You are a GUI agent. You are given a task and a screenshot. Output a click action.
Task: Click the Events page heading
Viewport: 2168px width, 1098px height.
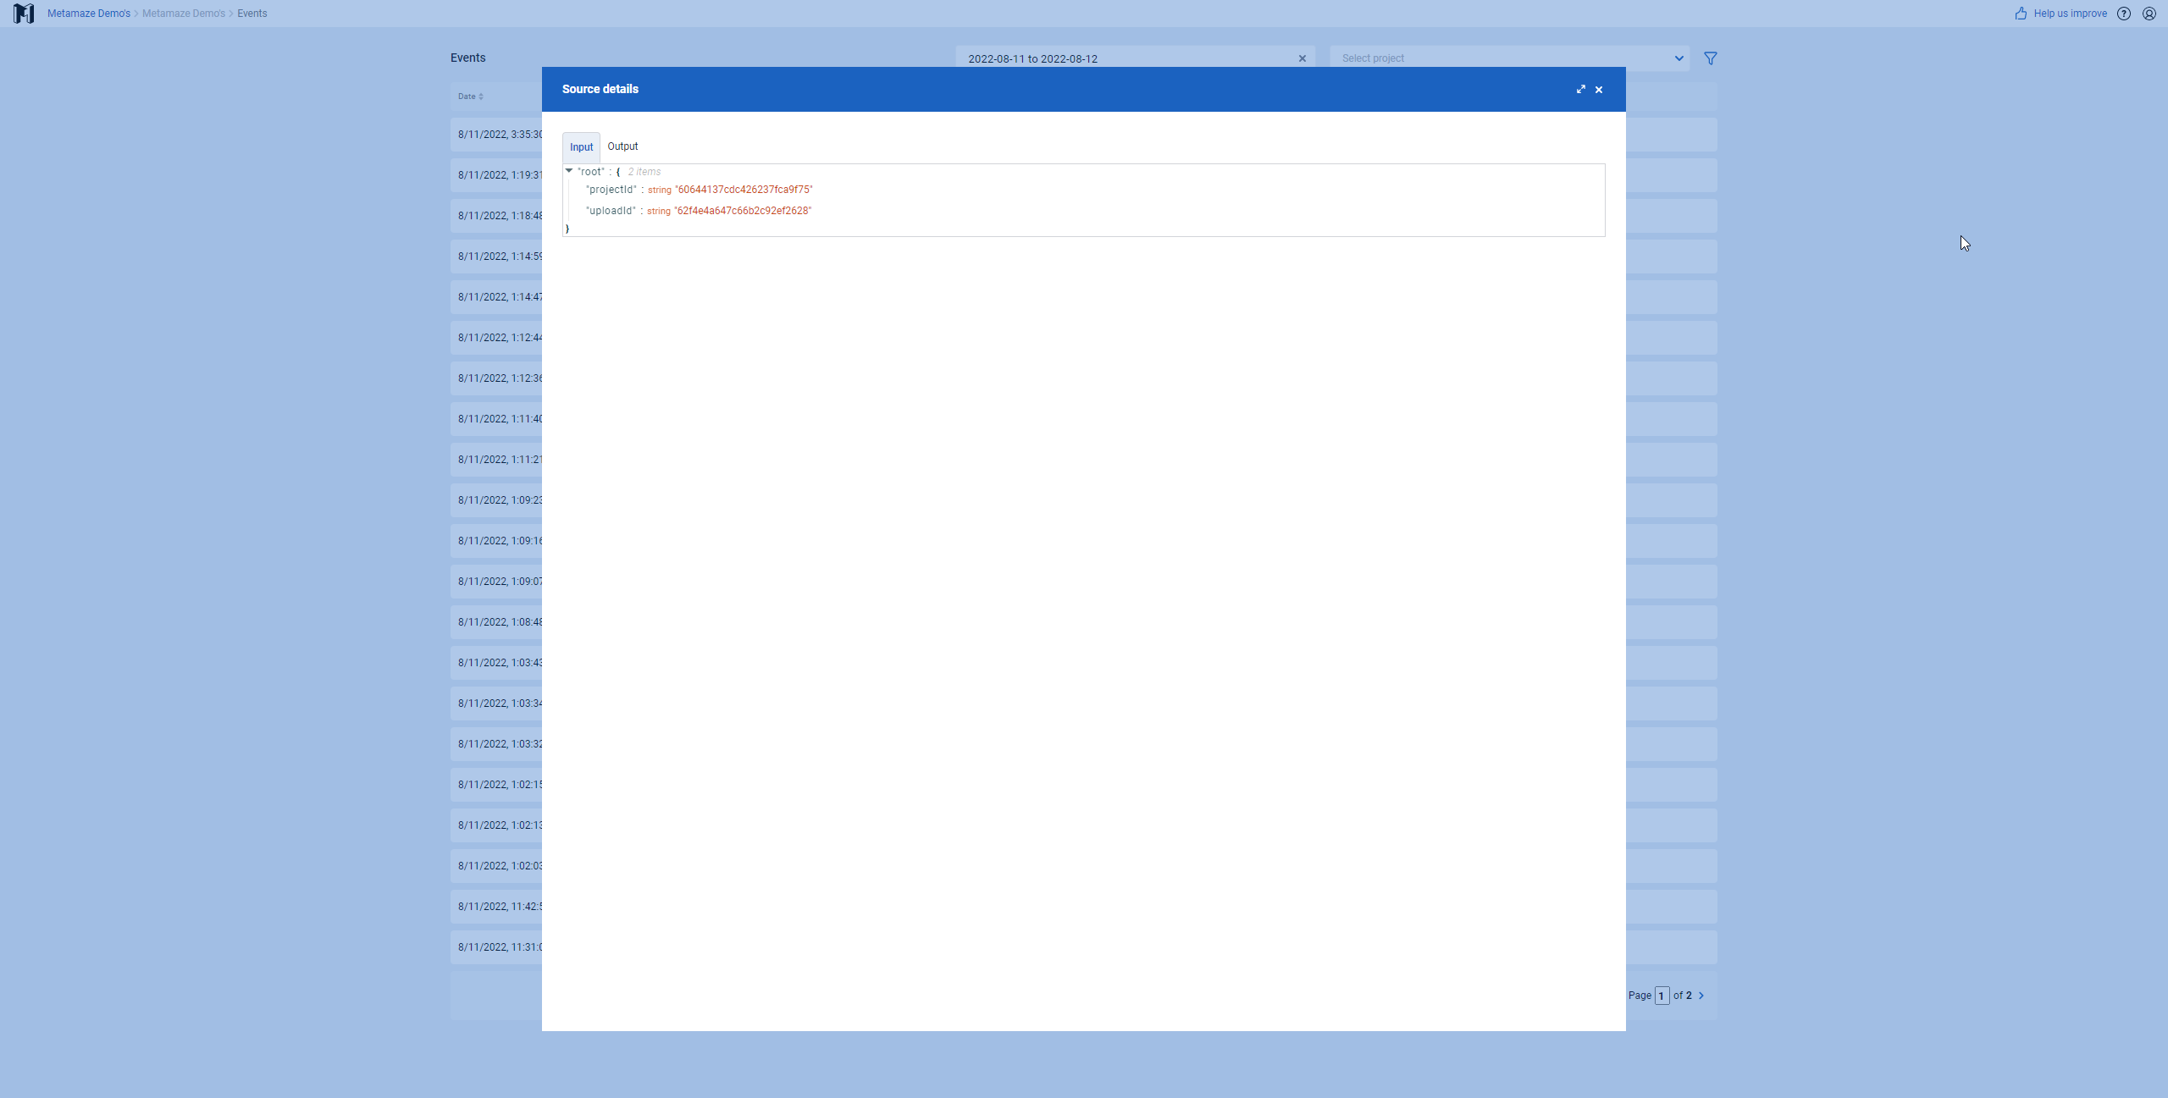point(467,58)
